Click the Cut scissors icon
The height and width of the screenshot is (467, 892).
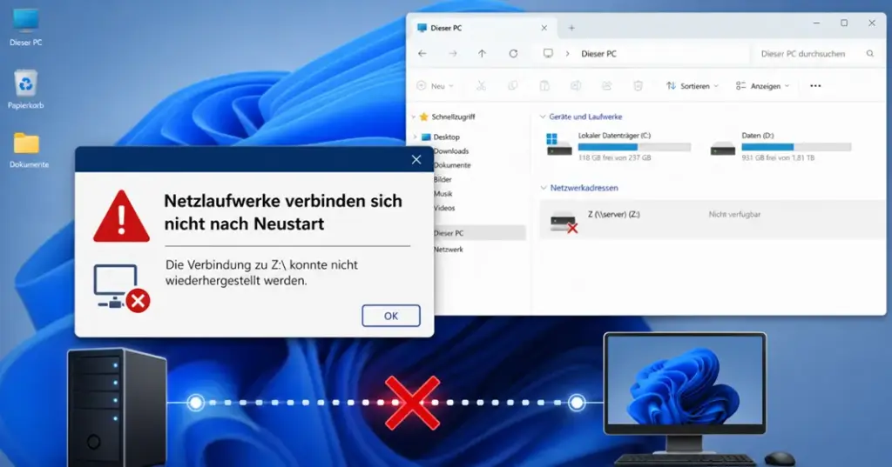pos(481,86)
